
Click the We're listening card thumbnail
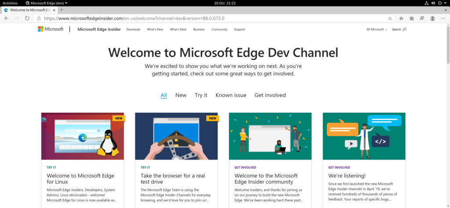point(364,136)
